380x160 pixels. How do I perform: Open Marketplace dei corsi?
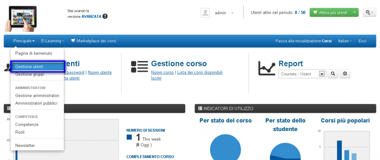(94, 41)
